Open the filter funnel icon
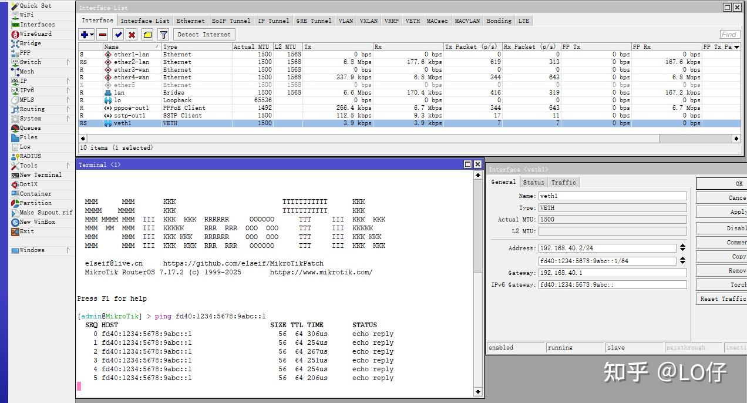Screen dimensions: 747x403 click(163, 35)
